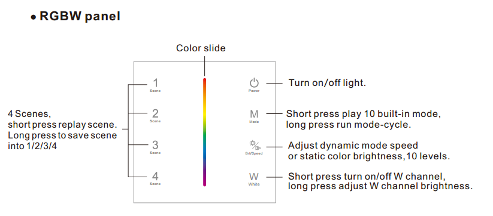
Task: Click the 'Color slide' label
Action: [x=201, y=48]
